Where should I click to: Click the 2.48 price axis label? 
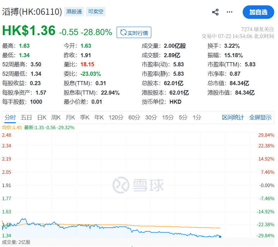[x=7, y=135]
